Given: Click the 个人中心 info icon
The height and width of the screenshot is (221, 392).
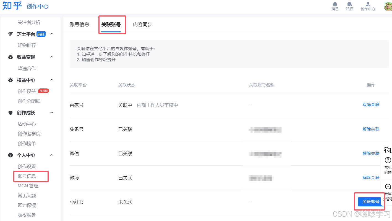Looking at the screenshot, I should (11, 155).
